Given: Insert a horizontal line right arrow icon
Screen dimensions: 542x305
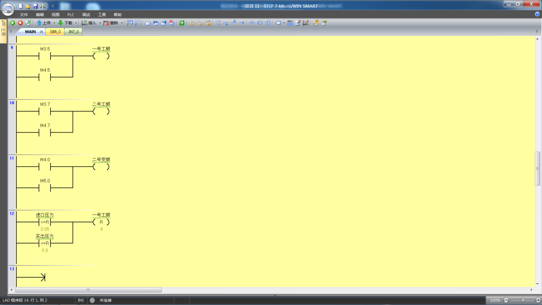Looking at the screenshot, I should pyautogui.click(x=241, y=23).
